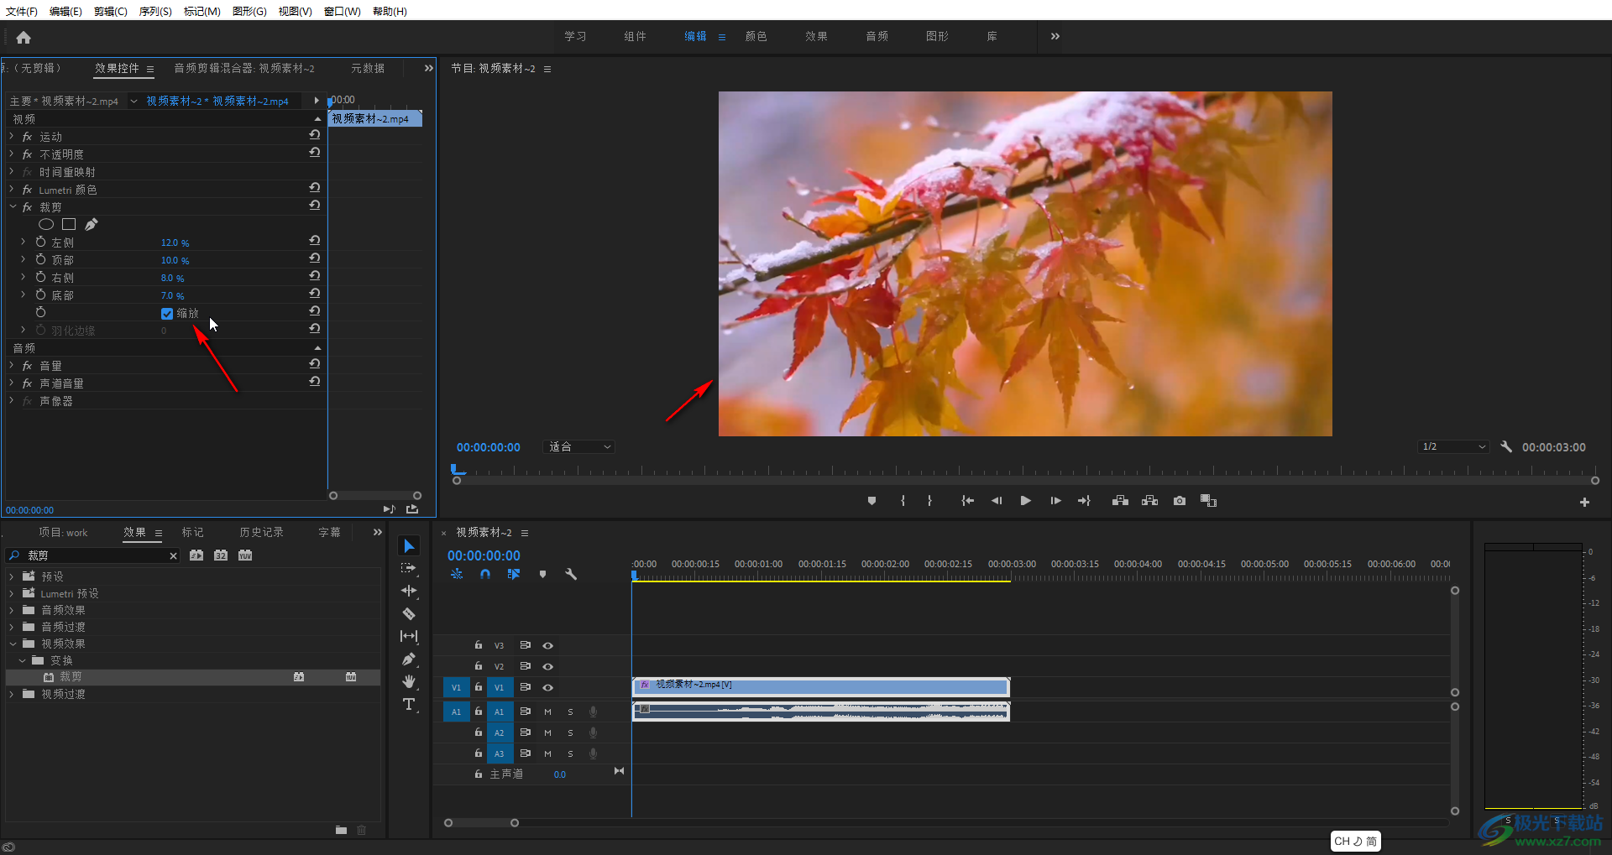Image resolution: width=1612 pixels, height=855 pixels.
Task: Open the button editor plus icon
Action: tap(1584, 503)
